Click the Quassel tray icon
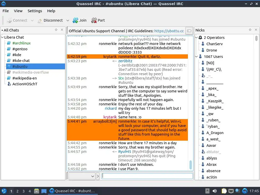 pos(245,191)
